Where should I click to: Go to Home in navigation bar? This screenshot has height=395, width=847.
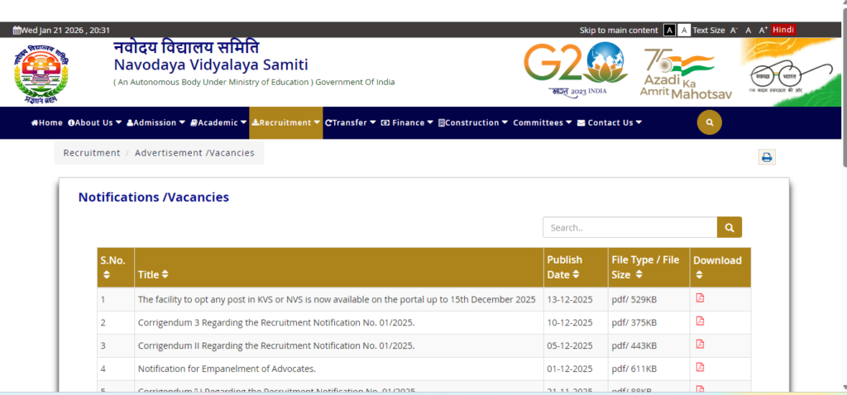(x=47, y=122)
